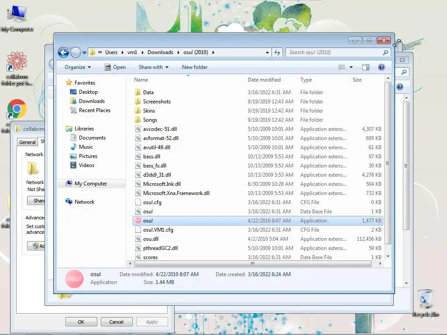
Task: Open My Computer desktop icon
Action: tap(17, 18)
